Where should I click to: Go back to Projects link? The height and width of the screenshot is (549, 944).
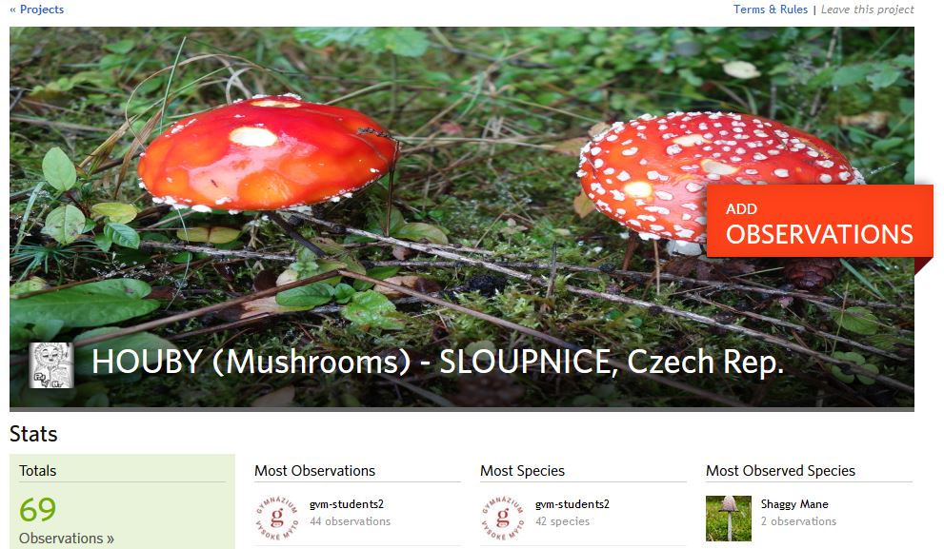[37, 10]
